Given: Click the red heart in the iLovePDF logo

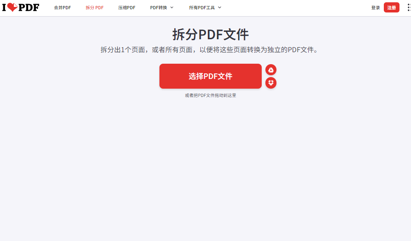Looking at the screenshot, I should (x=12, y=7).
